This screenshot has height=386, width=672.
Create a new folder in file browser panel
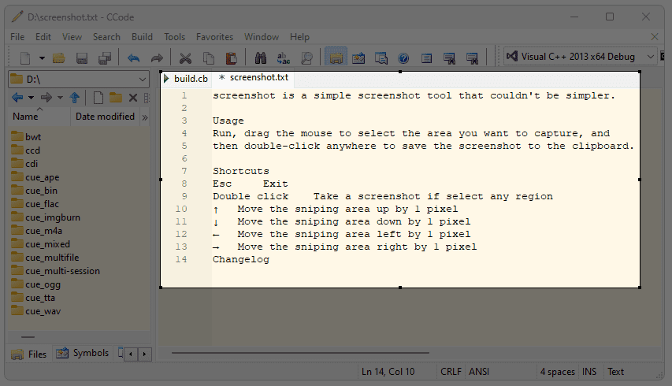pos(115,98)
